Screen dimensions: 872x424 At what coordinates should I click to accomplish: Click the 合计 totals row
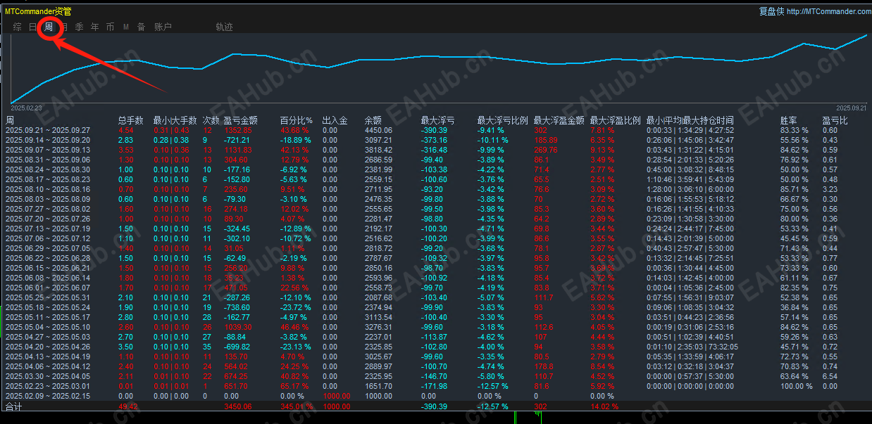pyautogui.click(x=436, y=406)
